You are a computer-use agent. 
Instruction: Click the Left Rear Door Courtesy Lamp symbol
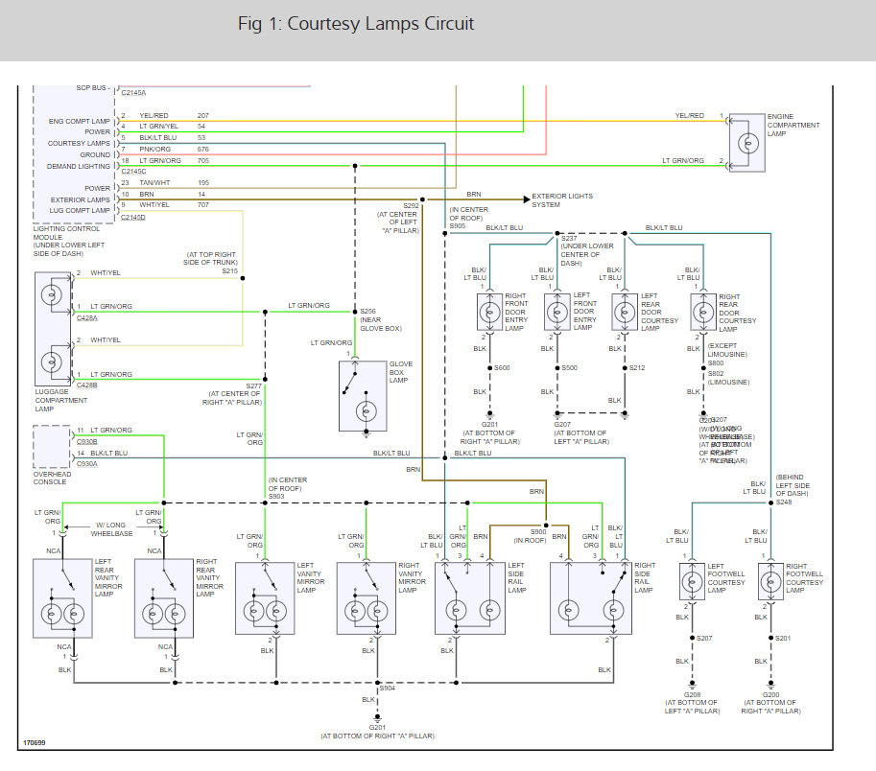tap(626, 312)
